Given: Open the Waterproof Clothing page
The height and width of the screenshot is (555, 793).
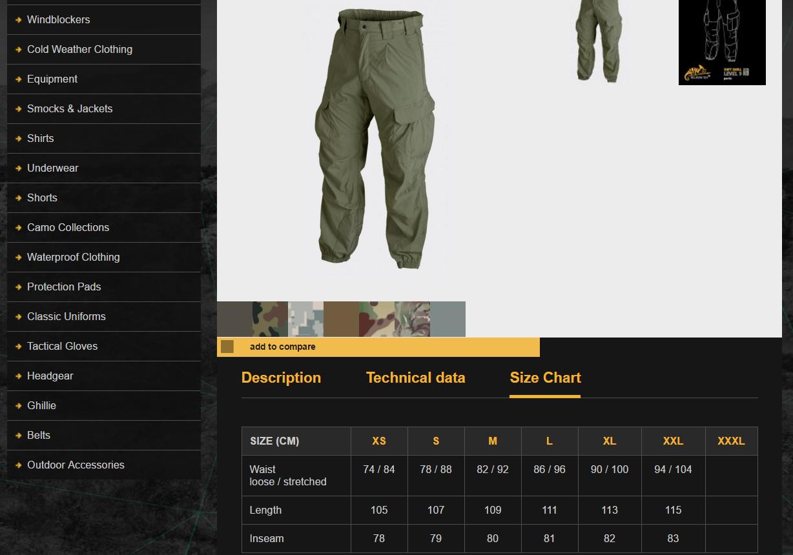Looking at the screenshot, I should coord(73,257).
